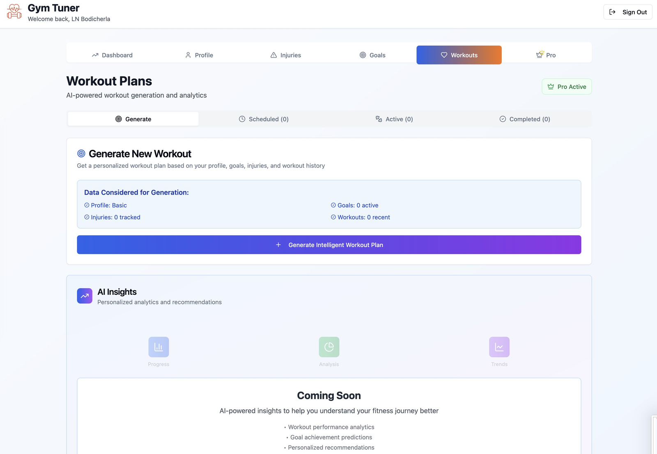Click the Goals target icon in navigation
657x454 pixels.
[363, 55]
